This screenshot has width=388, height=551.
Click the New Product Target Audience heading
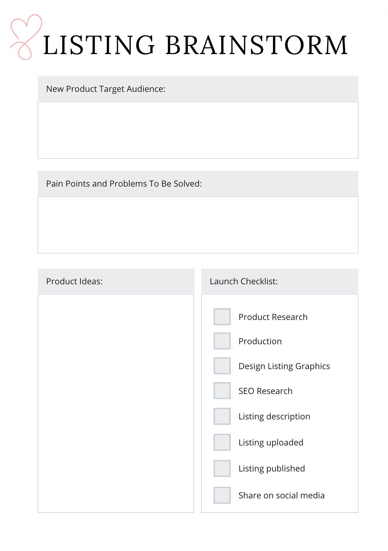tap(106, 89)
